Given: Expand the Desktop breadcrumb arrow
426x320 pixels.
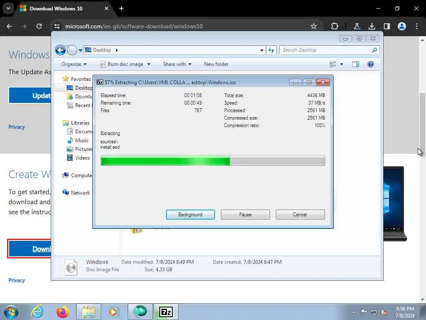Looking at the screenshot, I should tap(117, 50).
